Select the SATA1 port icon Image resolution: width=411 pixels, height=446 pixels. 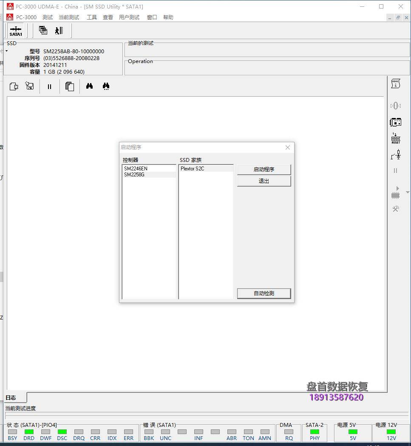[16, 31]
